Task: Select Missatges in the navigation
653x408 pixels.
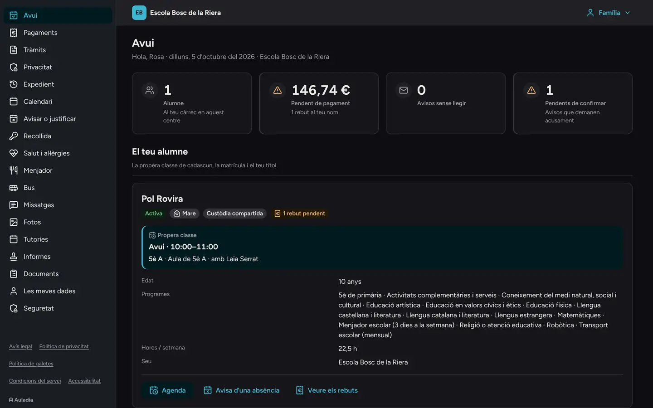Action: click(x=58, y=205)
